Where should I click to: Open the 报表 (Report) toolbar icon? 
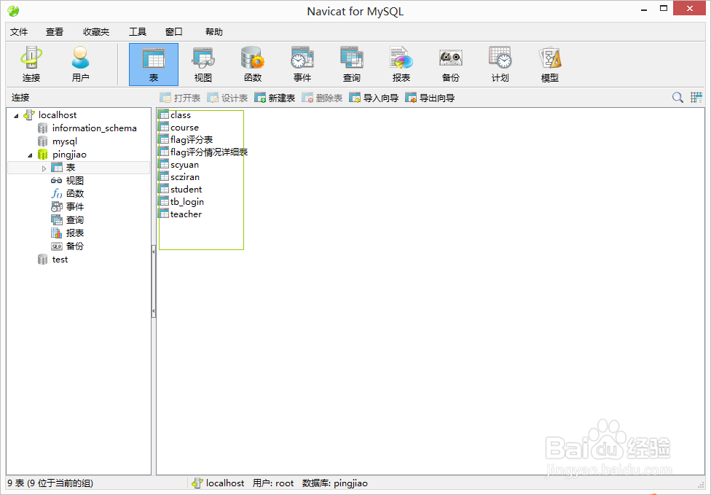tap(401, 64)
